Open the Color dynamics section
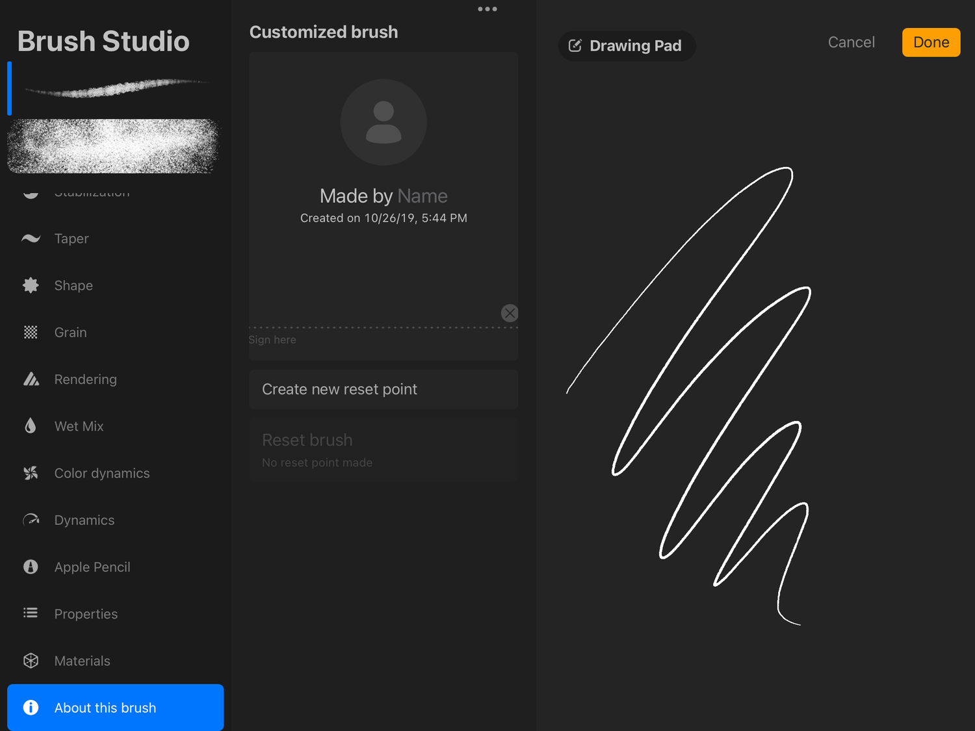The height and width of the screenshot is (731, 975). [115, 473]
